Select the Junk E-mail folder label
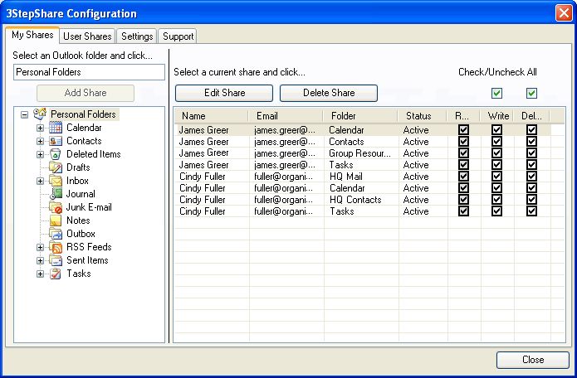This screenshot has height=378, width=577. pyautogui.click(x=89, y=207)
